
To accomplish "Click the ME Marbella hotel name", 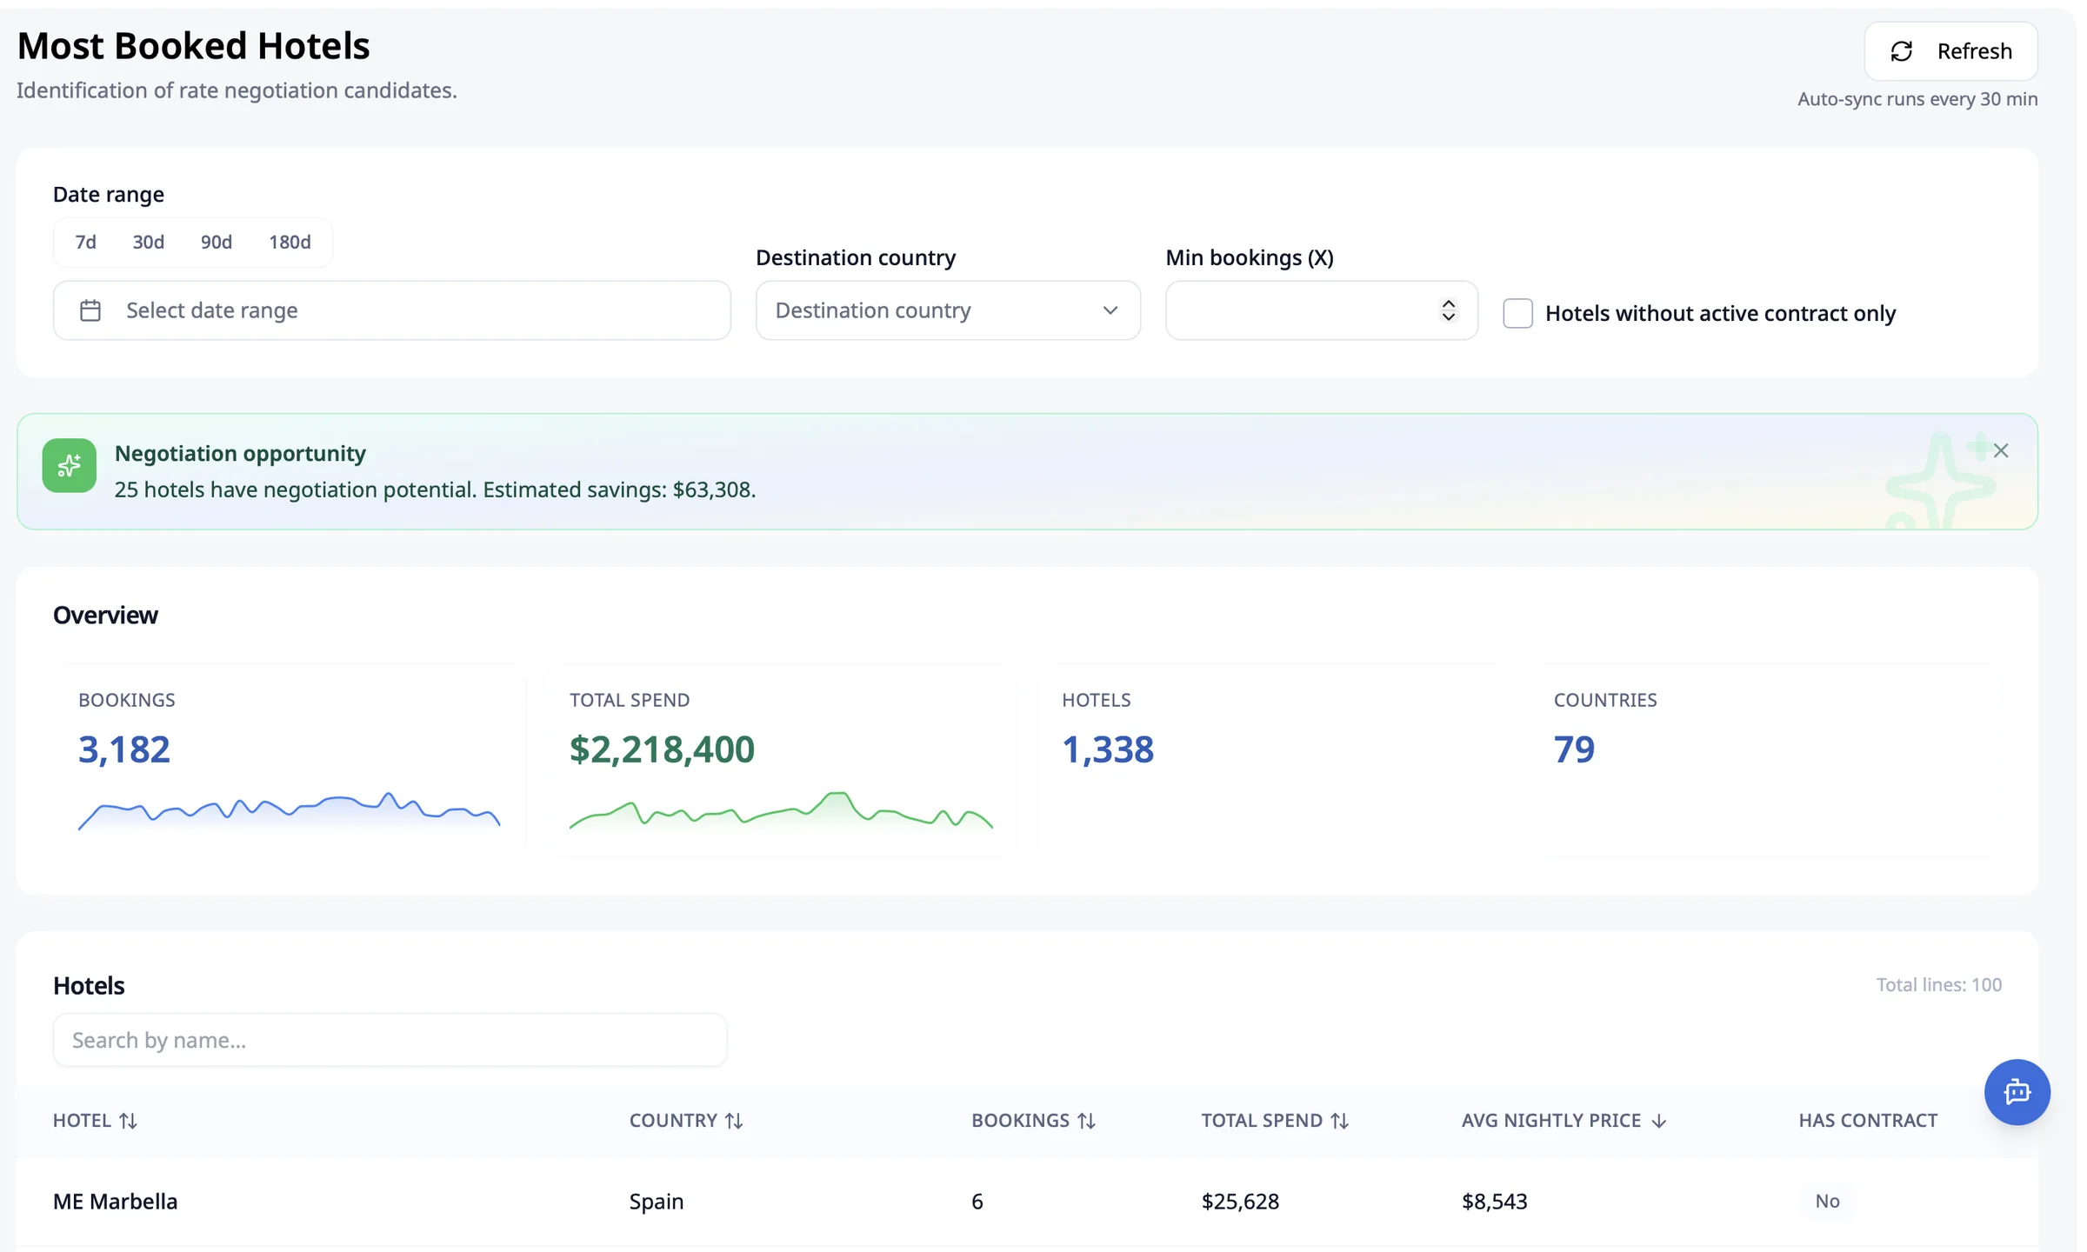I will (116, 1202).
